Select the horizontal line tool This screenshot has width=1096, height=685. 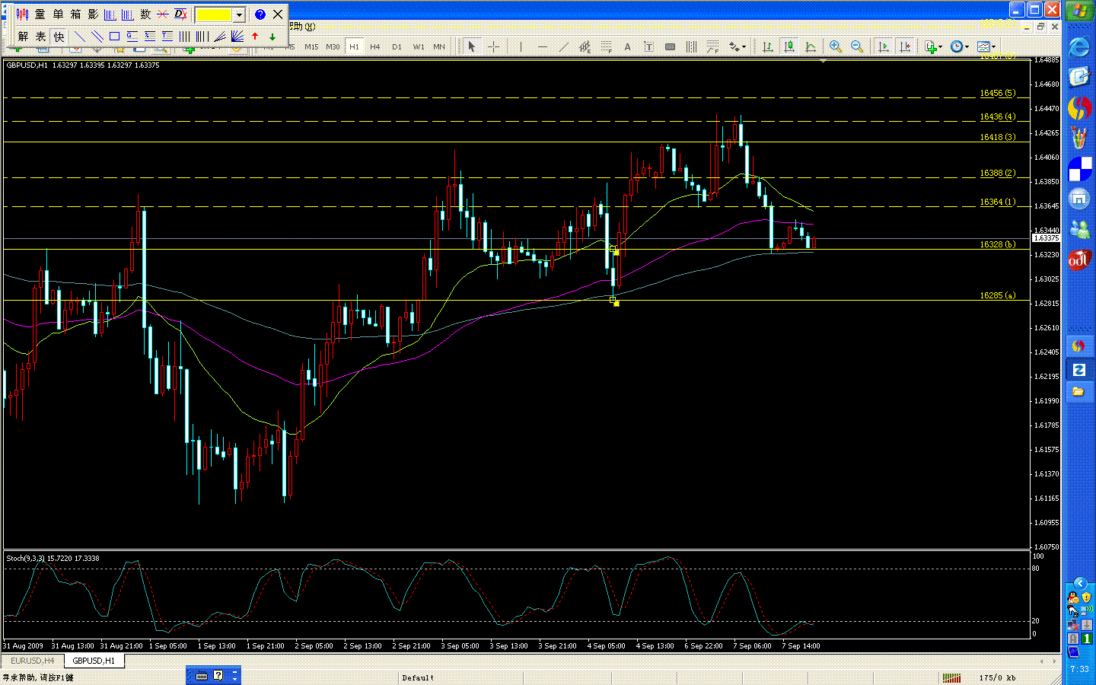(x=542, y=47)
